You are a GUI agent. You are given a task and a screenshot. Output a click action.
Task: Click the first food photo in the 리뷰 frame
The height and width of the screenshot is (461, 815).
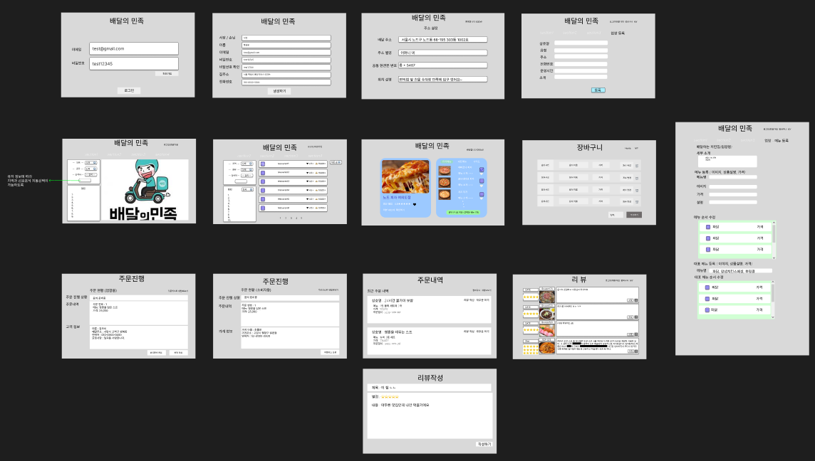[x=547, y=297]
